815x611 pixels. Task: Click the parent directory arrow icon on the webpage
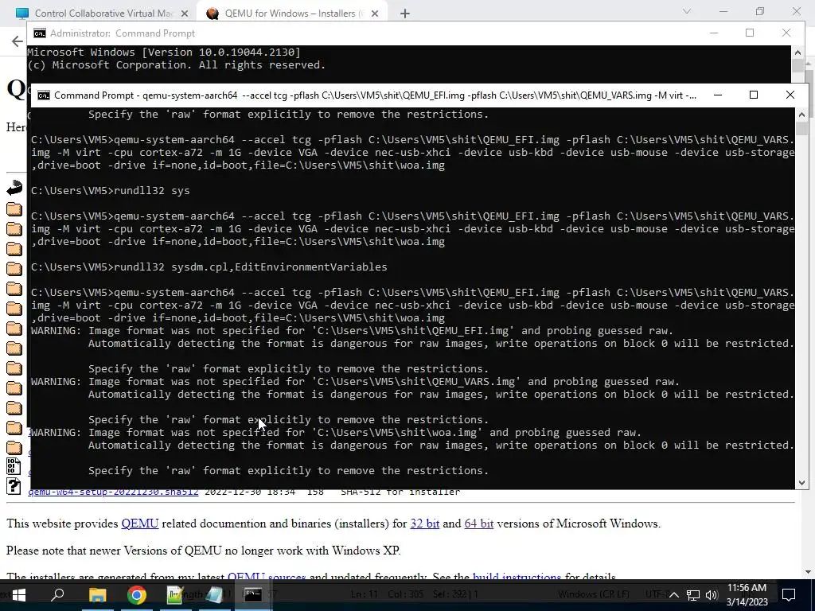14,188
